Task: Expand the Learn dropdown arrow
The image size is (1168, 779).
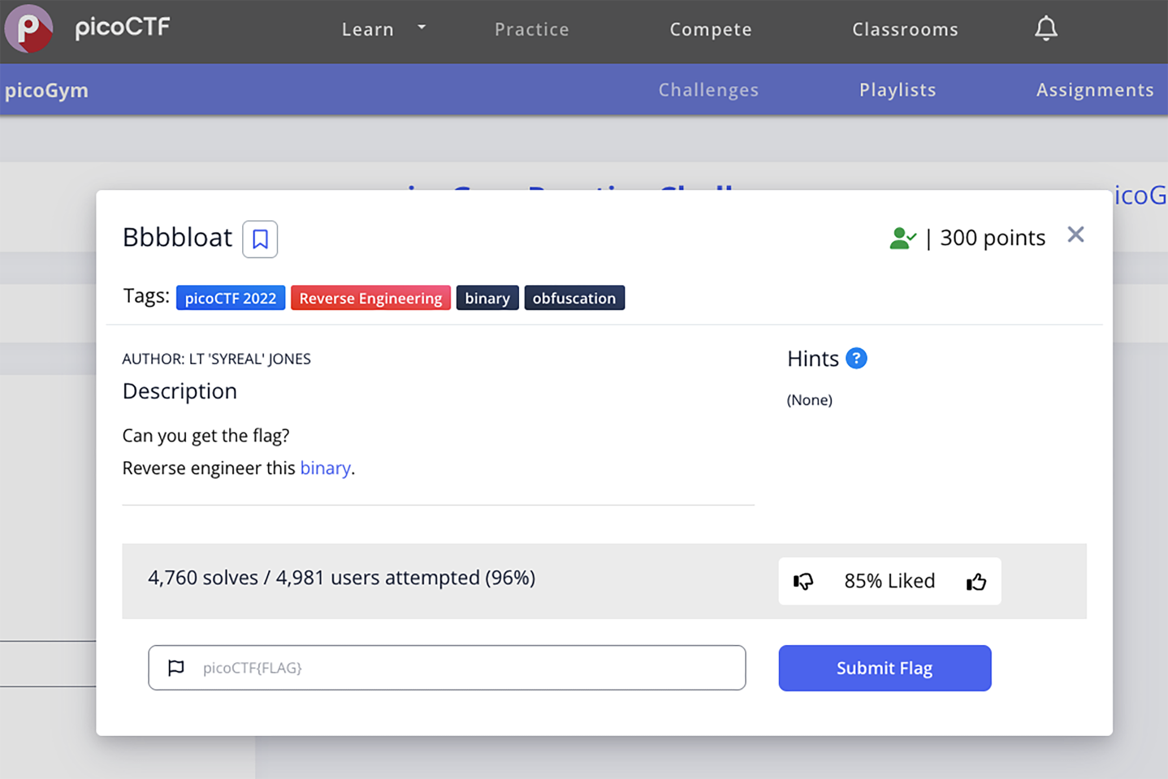Action: (422, 27)
